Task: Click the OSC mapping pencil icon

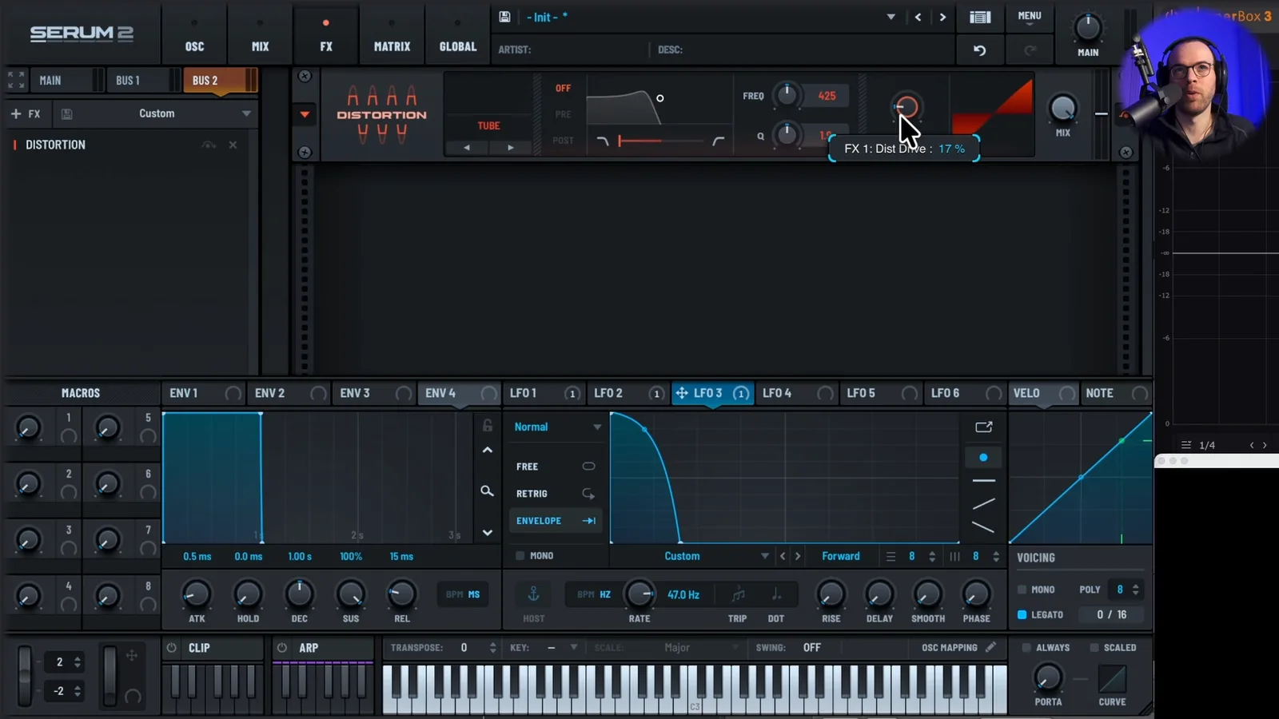Action: tap(991, 647)
